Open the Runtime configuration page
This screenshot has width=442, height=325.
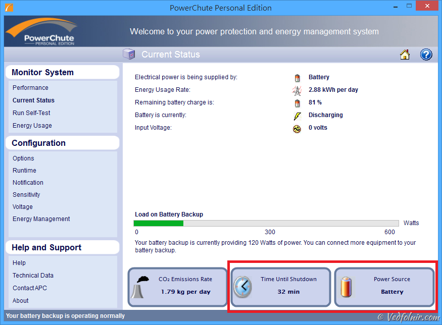(24, 171)
